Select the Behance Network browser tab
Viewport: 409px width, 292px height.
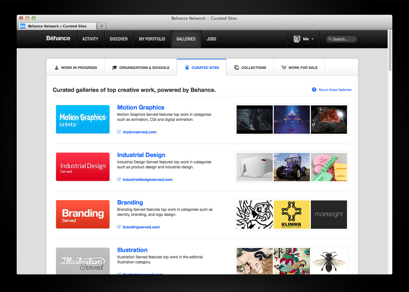[x=57, y=26]
